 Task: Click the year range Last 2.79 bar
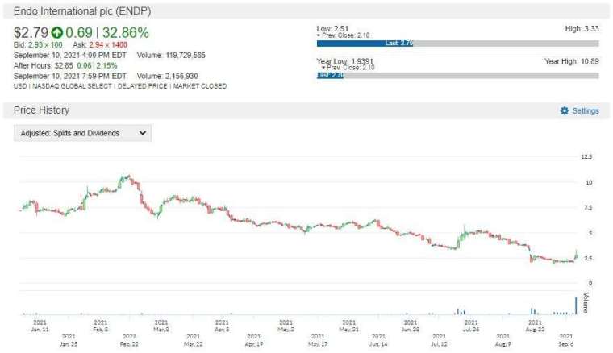[330, 76]
